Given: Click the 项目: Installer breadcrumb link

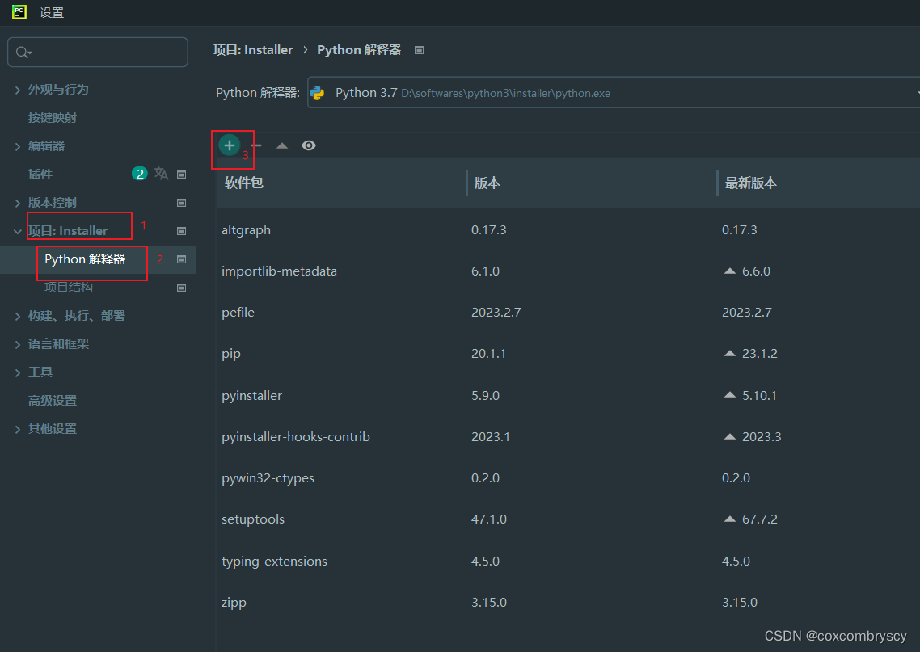Looking at the screenshot, I should click(253, 50).
